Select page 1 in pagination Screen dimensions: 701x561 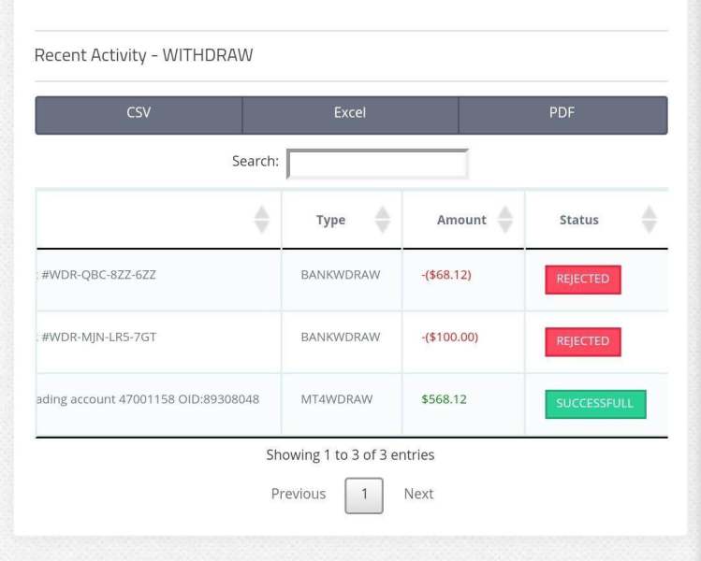(364, 495)
